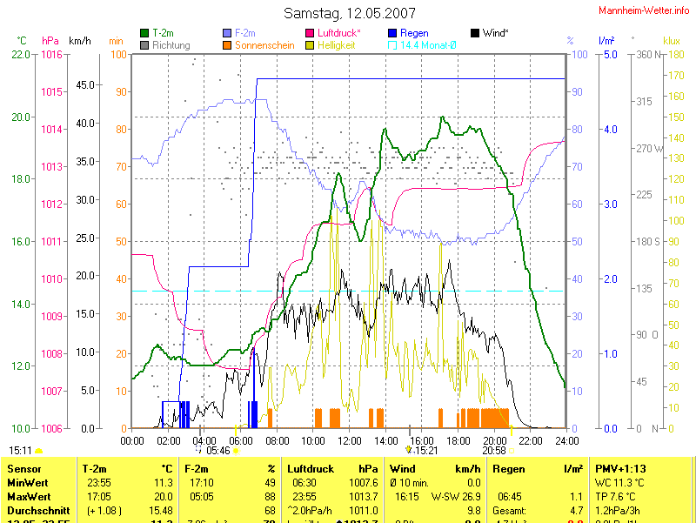Click the Sensor header in data table
This screenshot has width=696, height=523.
click(24, 468)
